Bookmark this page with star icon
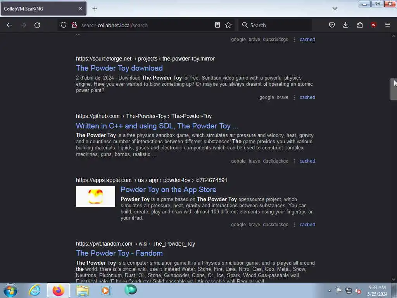The width and height of the screenshot is (397, 298). coord(228,25)
